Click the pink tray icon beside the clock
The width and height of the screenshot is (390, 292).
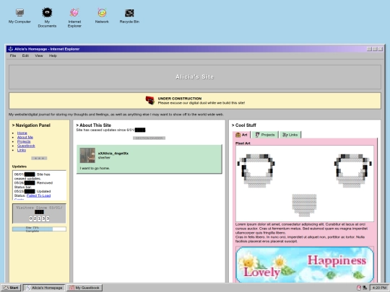click(359, 288)
